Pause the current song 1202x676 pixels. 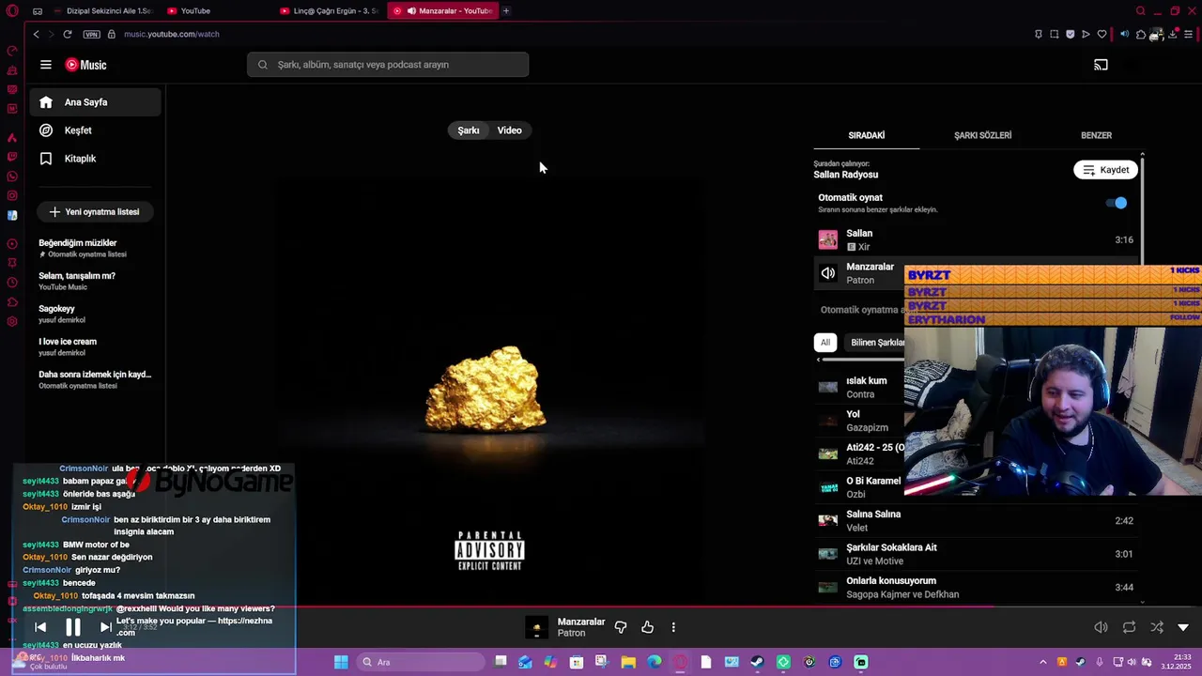click(x=73, y=627)
